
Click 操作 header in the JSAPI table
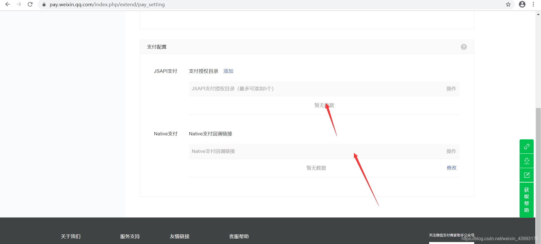[x=451, y=89]
